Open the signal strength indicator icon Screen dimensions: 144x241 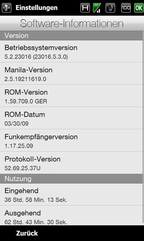(97, 8)
